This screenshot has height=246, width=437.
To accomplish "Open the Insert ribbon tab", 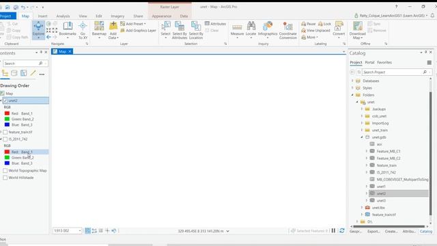I will coord(42,16).
